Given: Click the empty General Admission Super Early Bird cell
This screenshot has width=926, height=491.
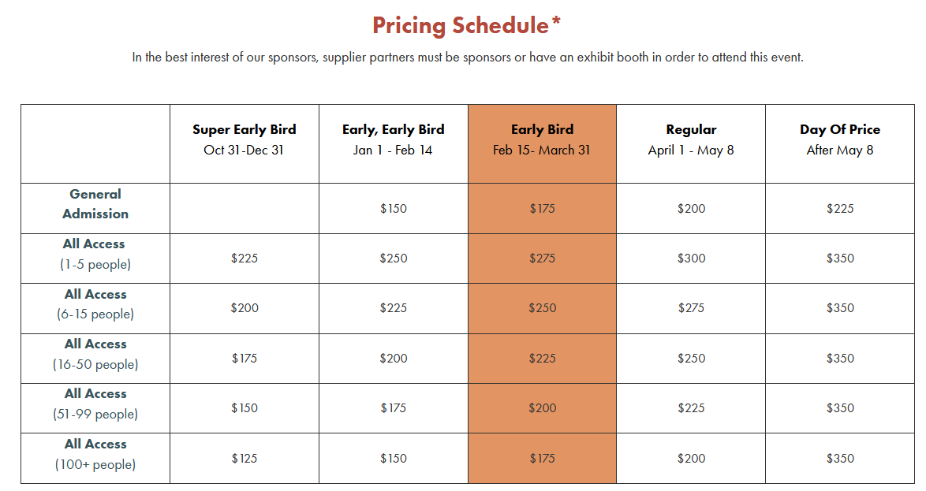Looking at the screenshot, I should click(244, 209).
